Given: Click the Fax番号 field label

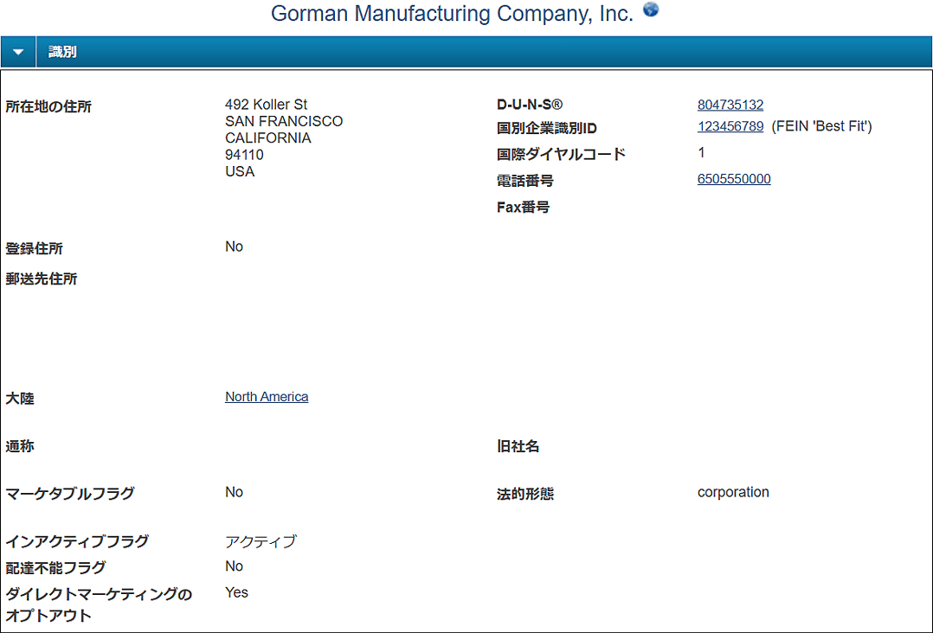Looking at the screenshot, I should pos(523,208).
